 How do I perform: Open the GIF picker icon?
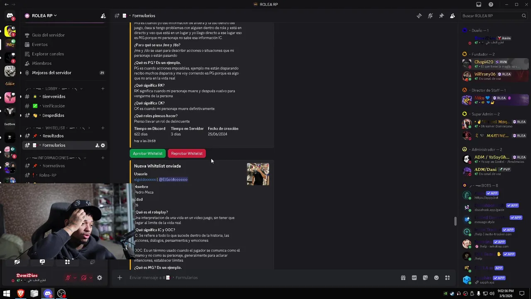(414, 278)
